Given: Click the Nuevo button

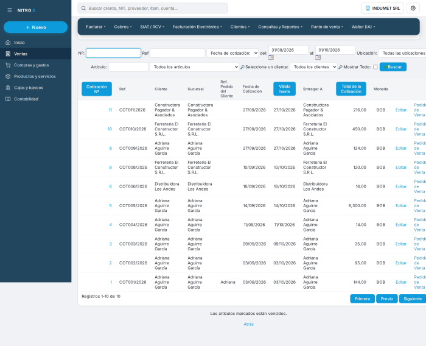Looking at the screenshot, I should (x=35, y=27).
